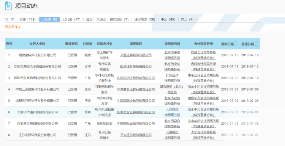Click 电气机械和器材制造业 industry cell

point(104,112)
